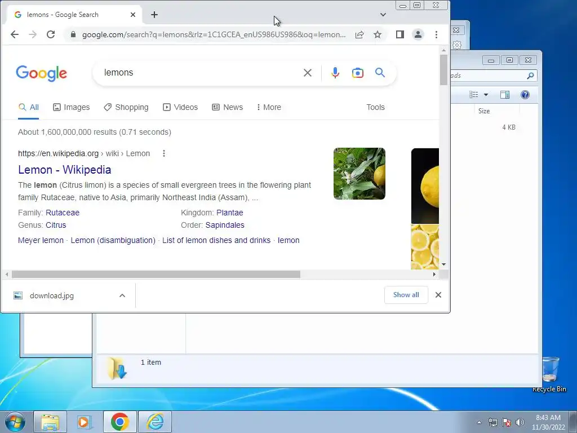Click the page's horizontal scrollbar thumb

(156, 275)
